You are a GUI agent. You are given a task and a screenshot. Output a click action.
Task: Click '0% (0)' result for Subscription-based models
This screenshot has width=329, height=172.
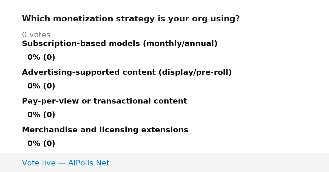(41, 57)
